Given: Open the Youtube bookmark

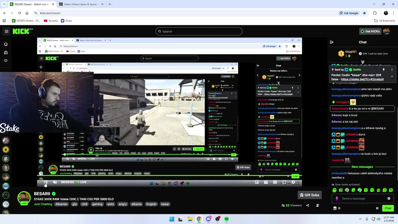Looking at the screenshot, I should 51,21.
